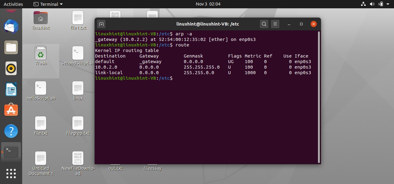Minimize the terminal window
The image size is (394, 184).
pos(290,24)
